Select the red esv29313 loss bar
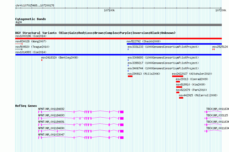229x152 pixels. point(178,82)
